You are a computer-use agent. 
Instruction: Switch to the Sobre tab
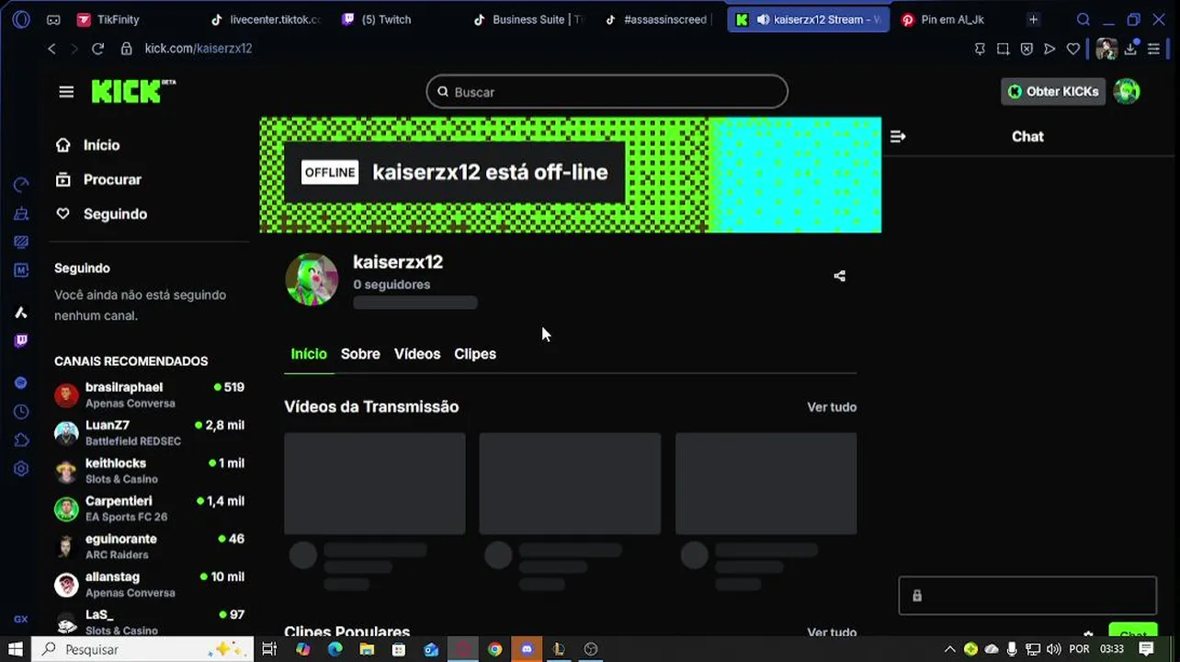click(x=360, y=354)
